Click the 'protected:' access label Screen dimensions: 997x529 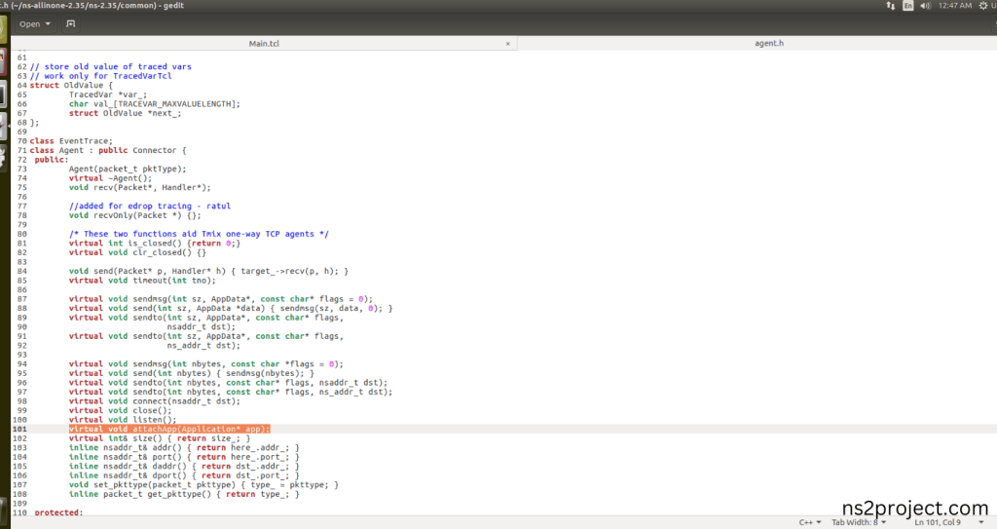pyautogui.click(x=58, y=513)
